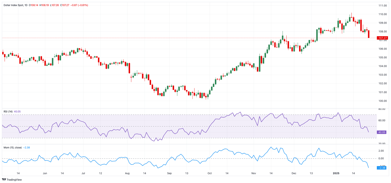Click the 111.00 level on the price scale
The width and height of the screenshot is (391, 183).
[382, 6]
